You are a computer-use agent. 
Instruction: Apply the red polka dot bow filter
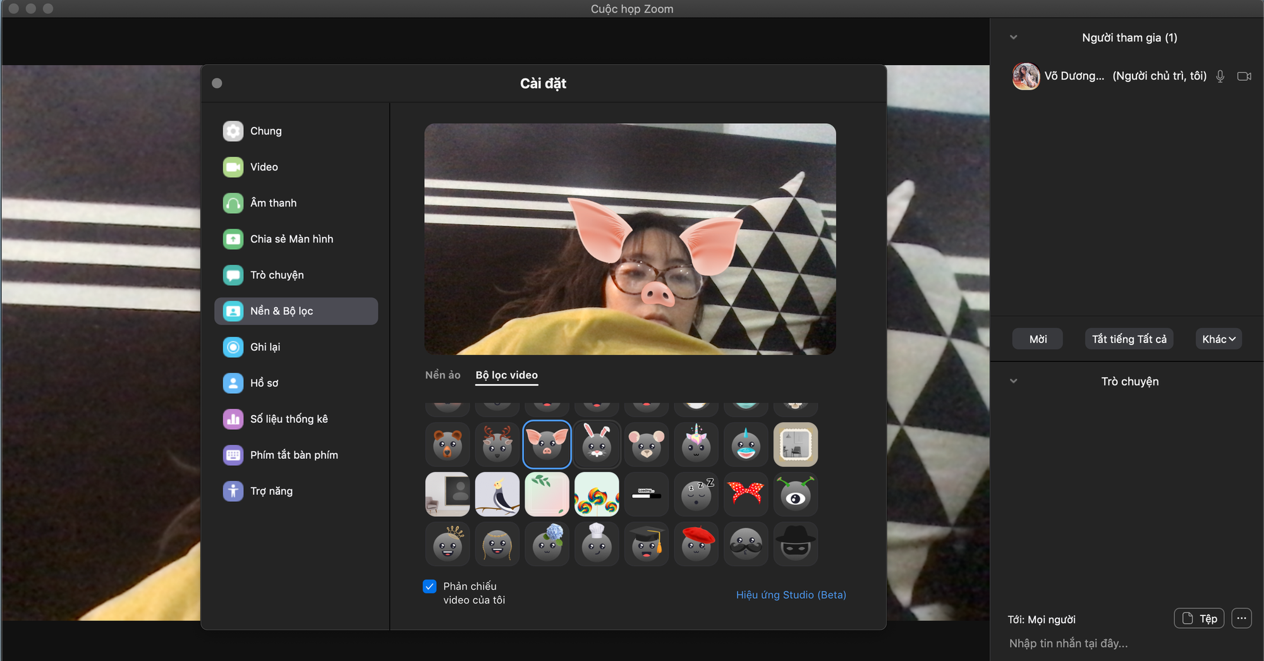(746, 494)
